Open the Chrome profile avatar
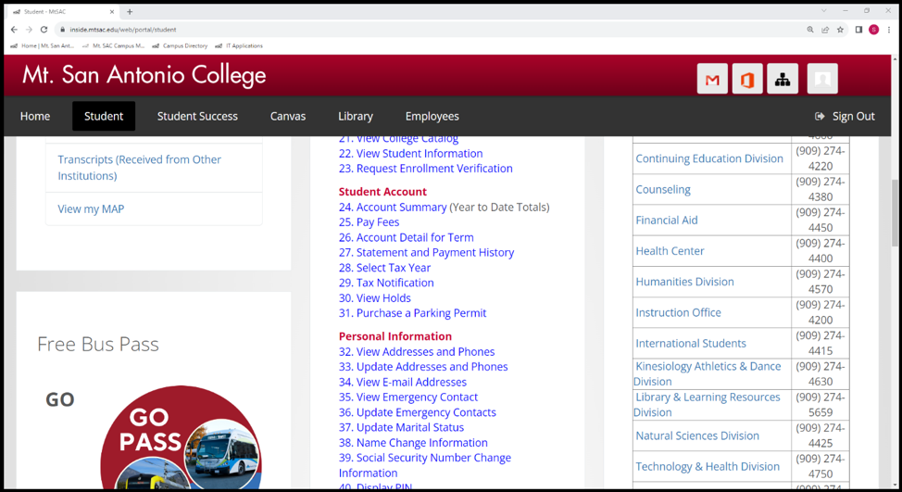902x492 pixels. pos(874,30)
